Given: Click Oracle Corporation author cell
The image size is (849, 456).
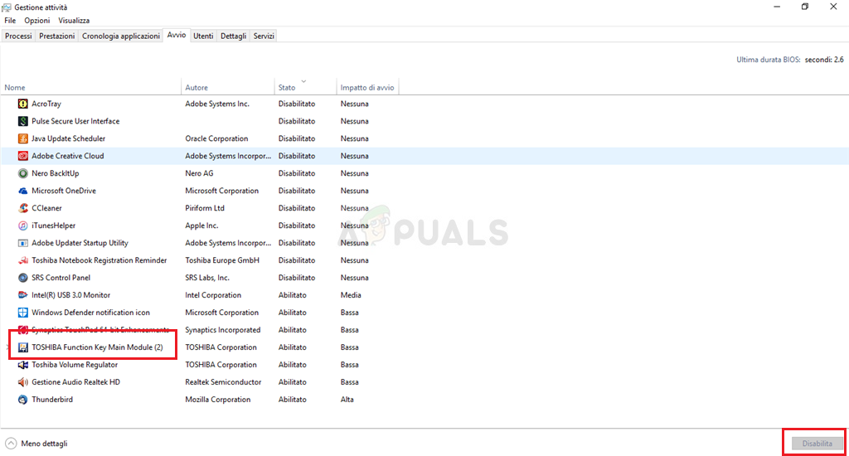Looking at the screenshot, I should [x=216, y=138].
